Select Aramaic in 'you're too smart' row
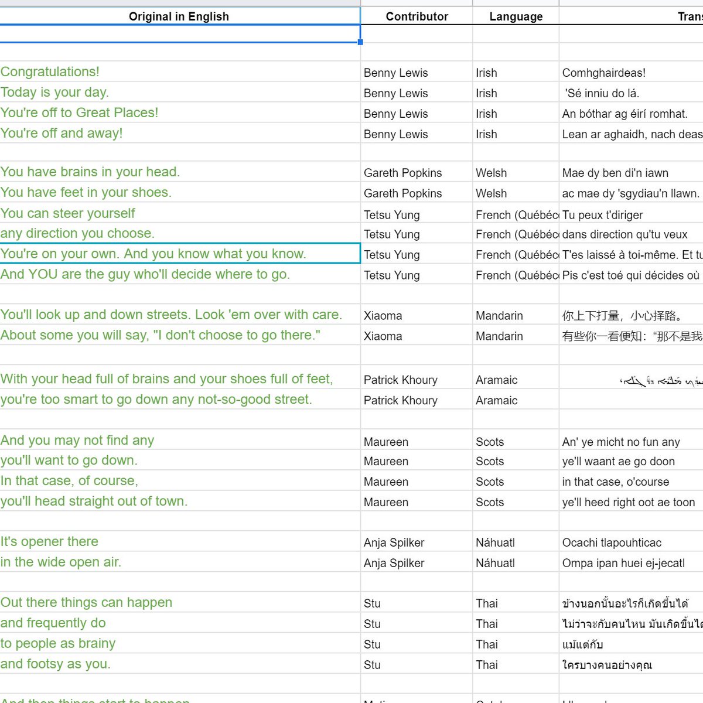The image size is (703, 703). pyautogui.click(x=516, y=400)
